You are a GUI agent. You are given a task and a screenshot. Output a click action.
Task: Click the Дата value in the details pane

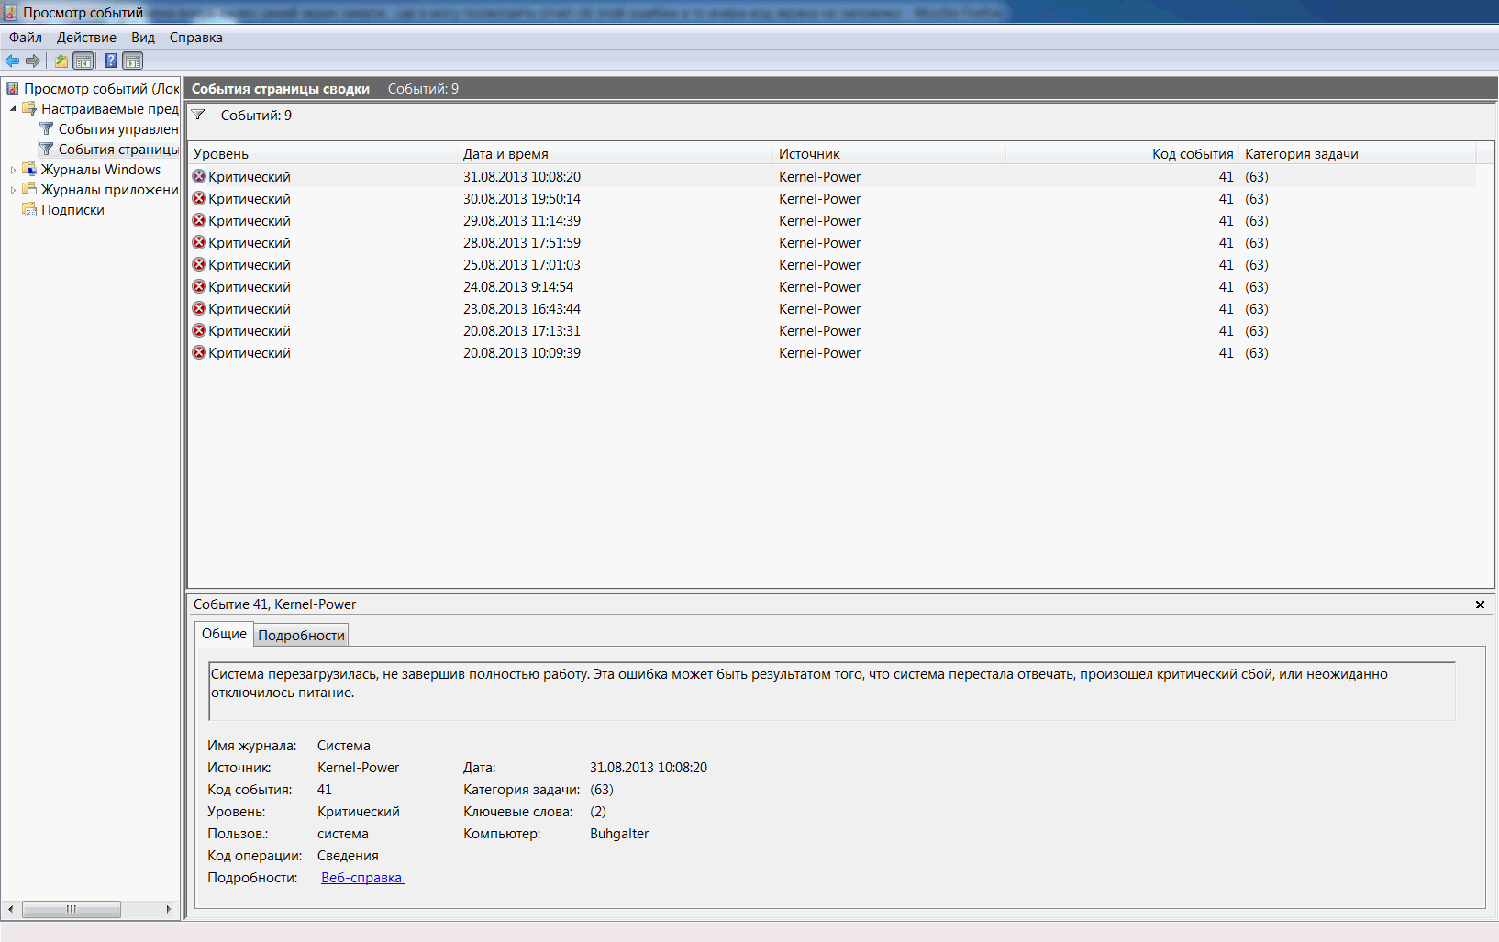pyautogui.click(x=649, y=768)
